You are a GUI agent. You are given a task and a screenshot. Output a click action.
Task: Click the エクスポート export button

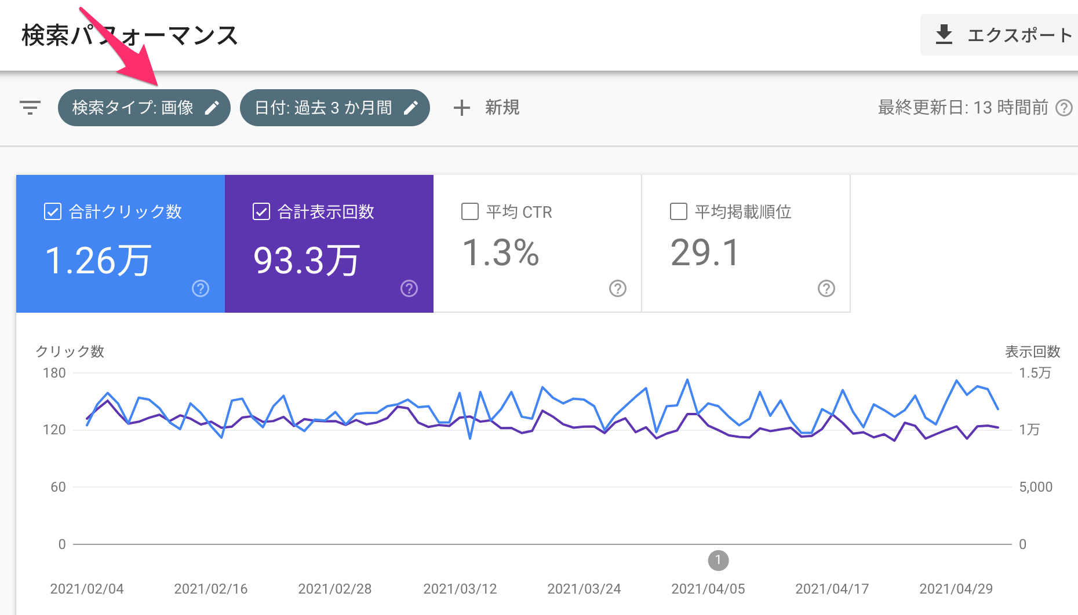click(x=999, y=35)
